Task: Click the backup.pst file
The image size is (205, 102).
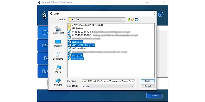Action: pos(75,42)
